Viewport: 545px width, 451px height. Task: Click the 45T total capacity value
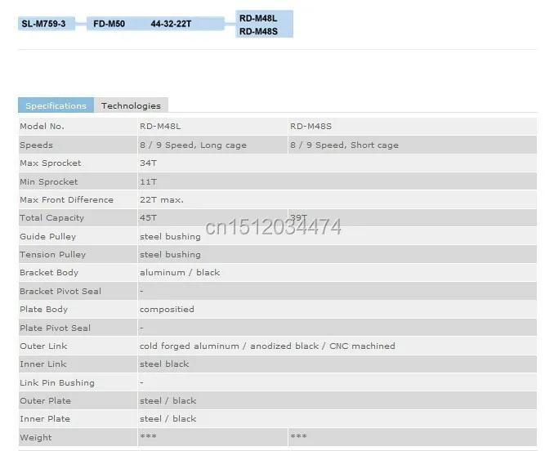coord(149,218)
